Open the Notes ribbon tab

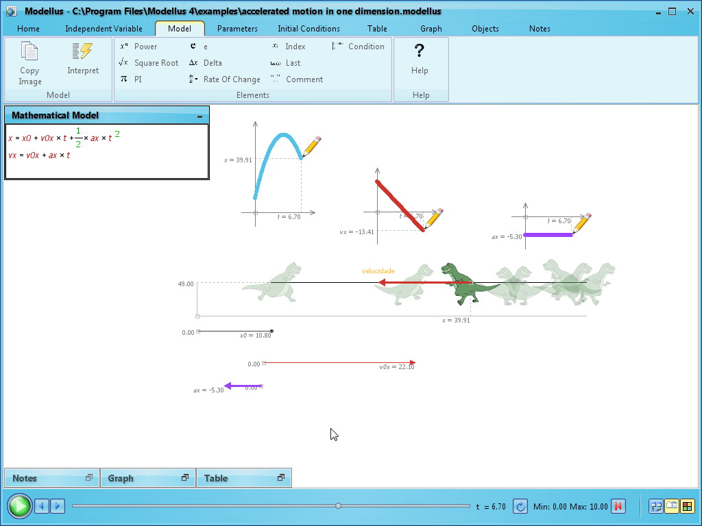point(540,29)
